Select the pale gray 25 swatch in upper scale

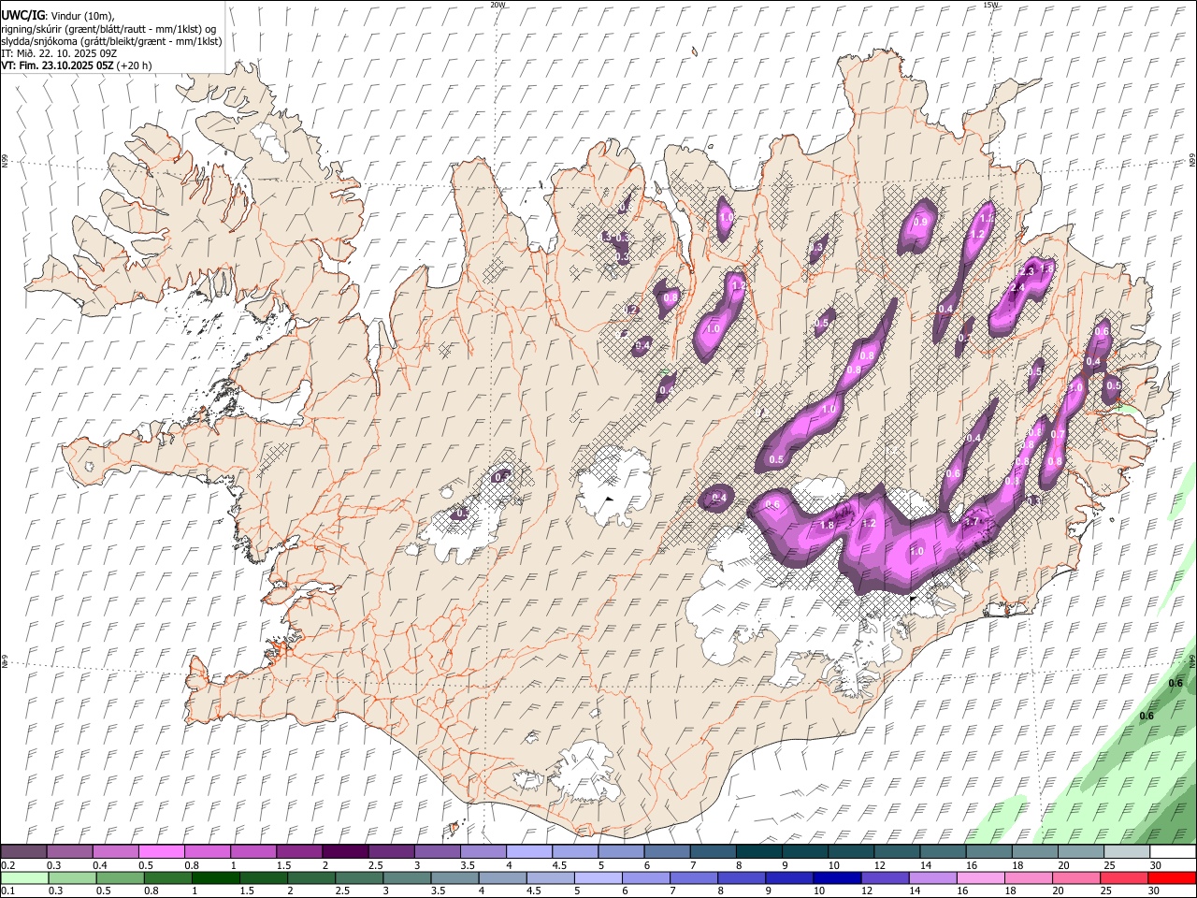click(x=1126, y=852)
